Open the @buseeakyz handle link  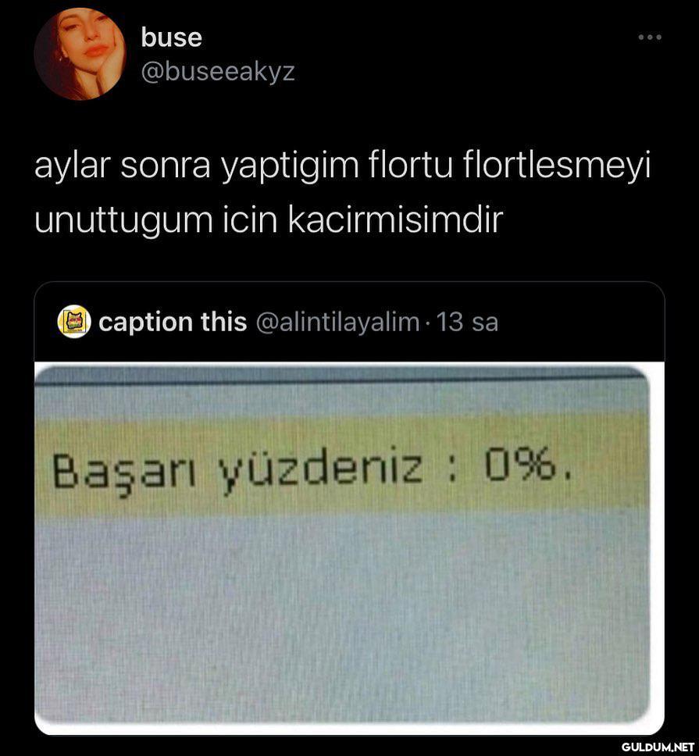click(218, 73)
